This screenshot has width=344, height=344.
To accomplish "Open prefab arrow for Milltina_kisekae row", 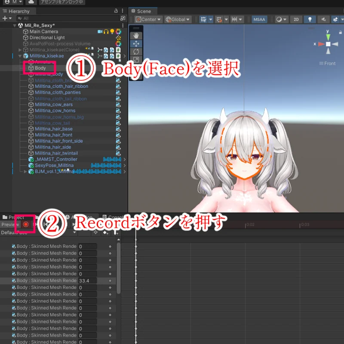I will click(x=125, y=56).
